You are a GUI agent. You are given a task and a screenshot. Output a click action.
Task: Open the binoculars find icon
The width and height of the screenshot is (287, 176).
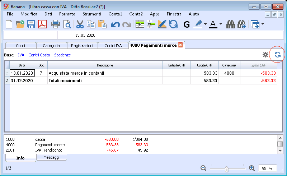pyautogui.click(x=231, y=24)
